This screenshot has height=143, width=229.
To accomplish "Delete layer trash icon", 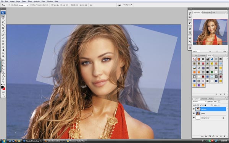I will pyautogui.click(x=224, y=137).
